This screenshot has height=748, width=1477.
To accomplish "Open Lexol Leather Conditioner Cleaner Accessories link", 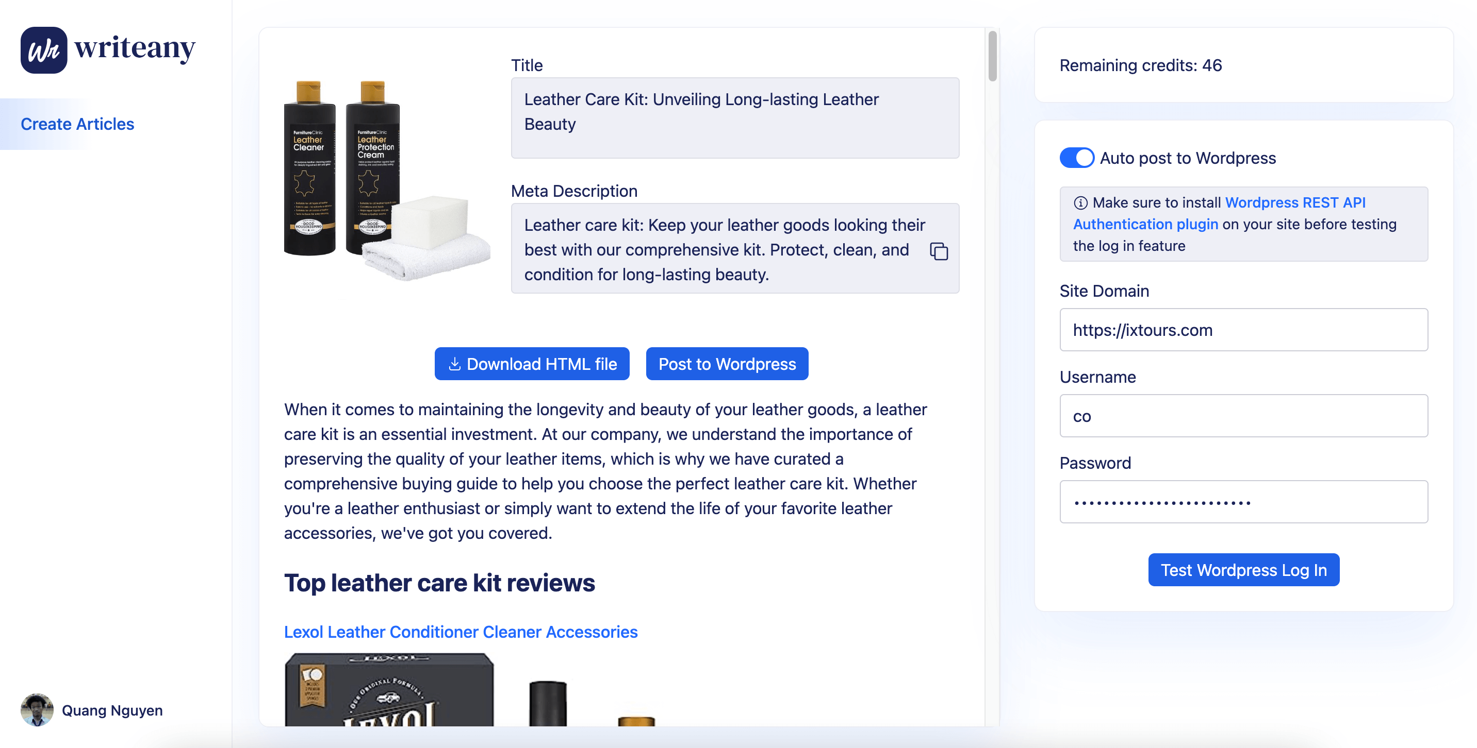I will (x=461, y=632).
